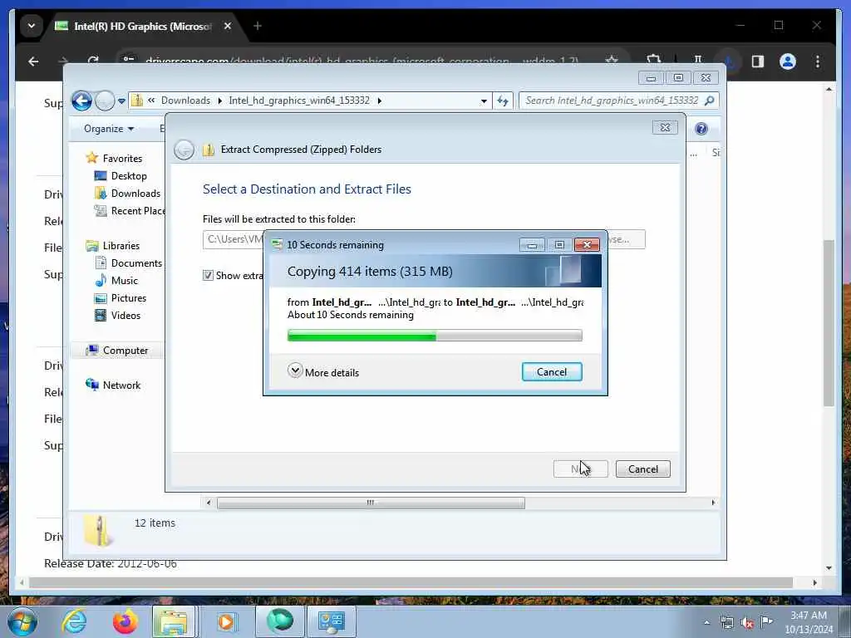
Task: Open Chrome three-dot menu
Action: coord(818,61)
